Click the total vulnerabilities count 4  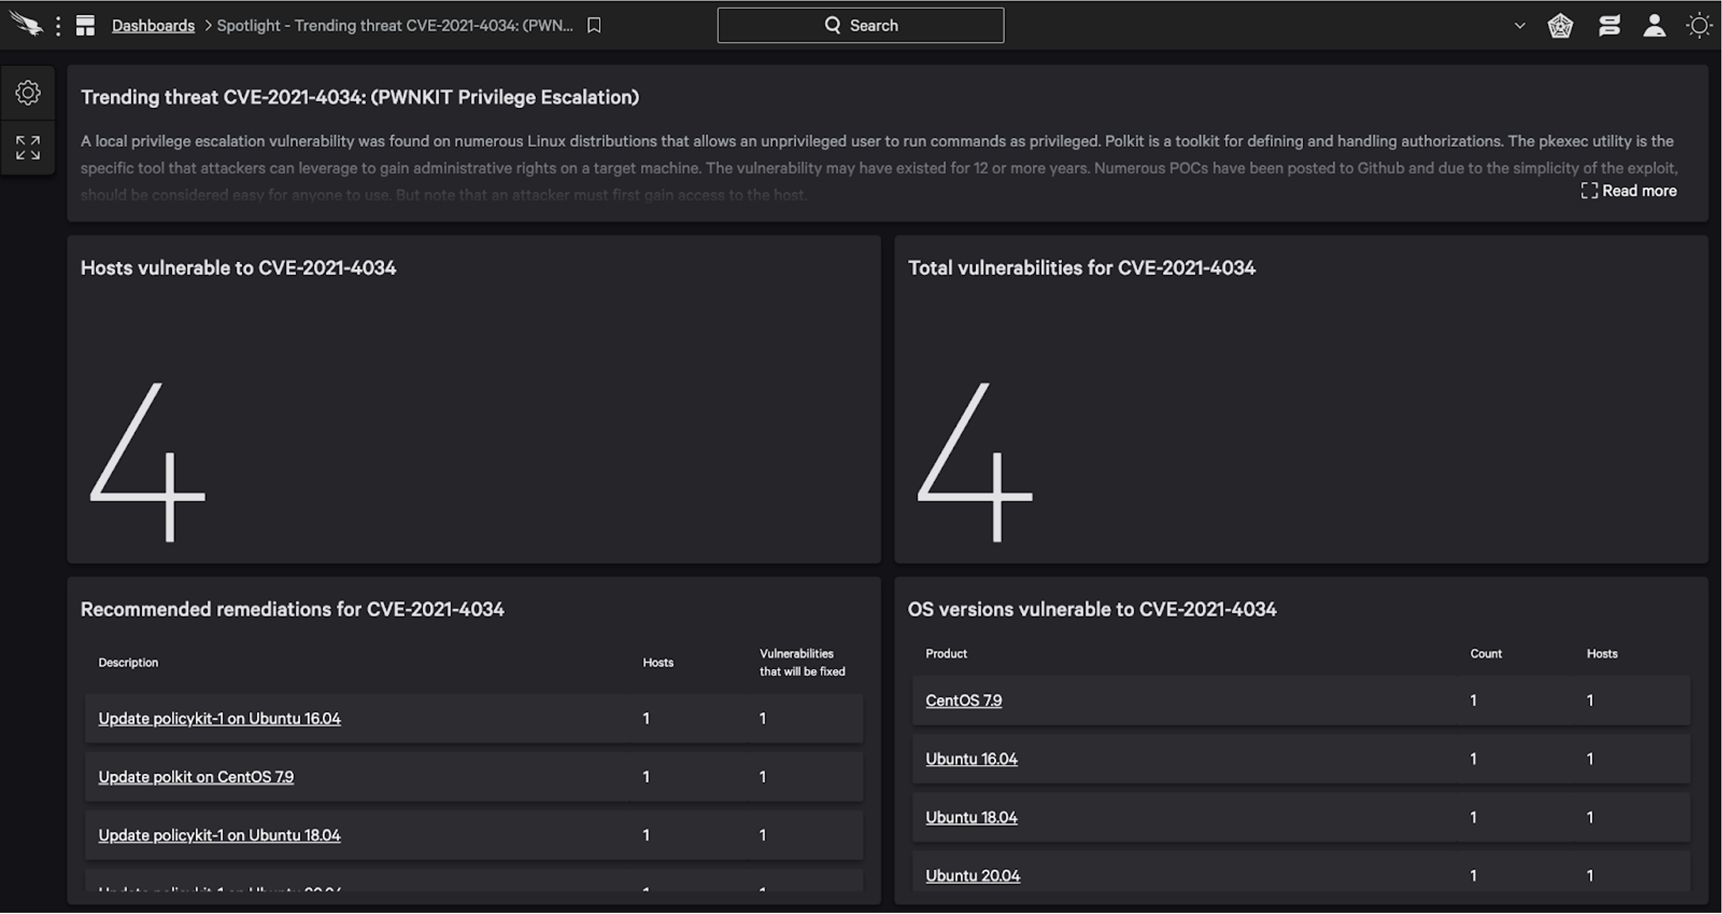click(x=975, y=461)
